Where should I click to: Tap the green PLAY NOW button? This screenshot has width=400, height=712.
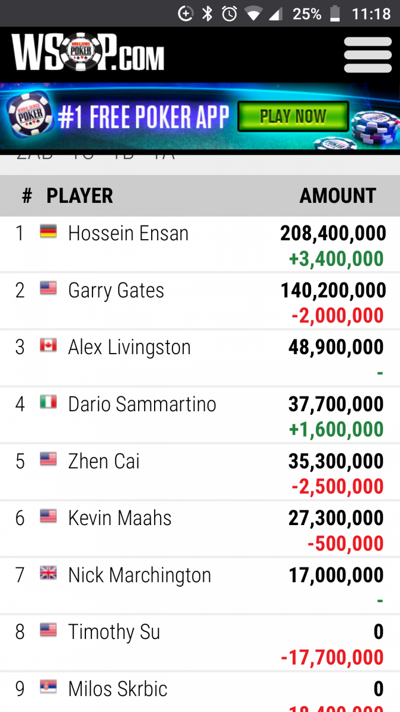pyautogui.click(x=293, y=116)
